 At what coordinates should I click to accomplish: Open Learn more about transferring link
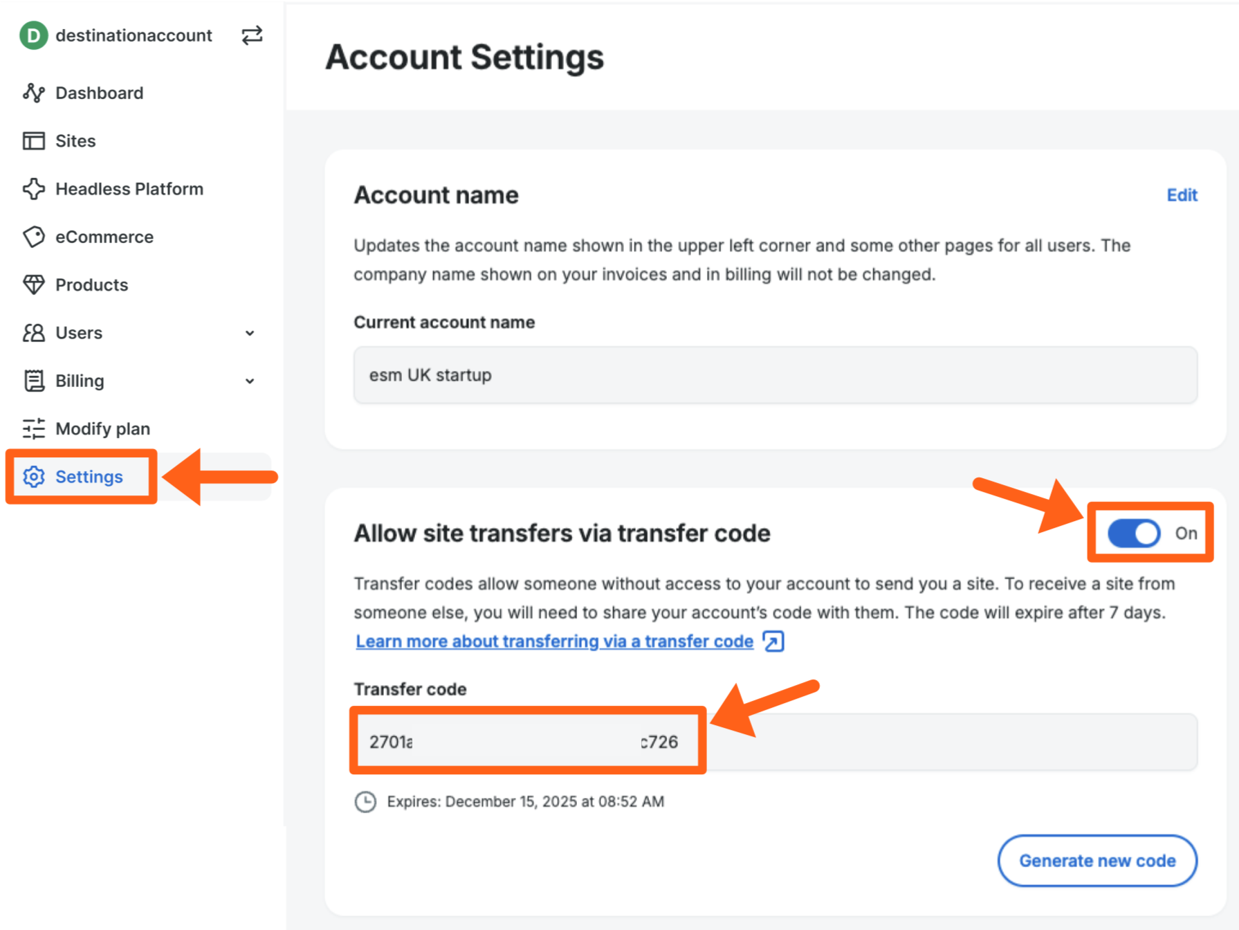[554, 641]
